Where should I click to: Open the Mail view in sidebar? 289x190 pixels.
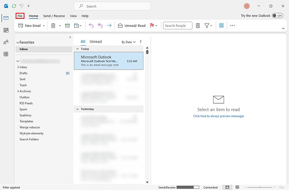coord(6,18)
